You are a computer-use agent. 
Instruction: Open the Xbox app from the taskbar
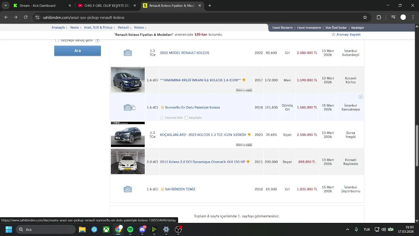click(x=106, y=229)
